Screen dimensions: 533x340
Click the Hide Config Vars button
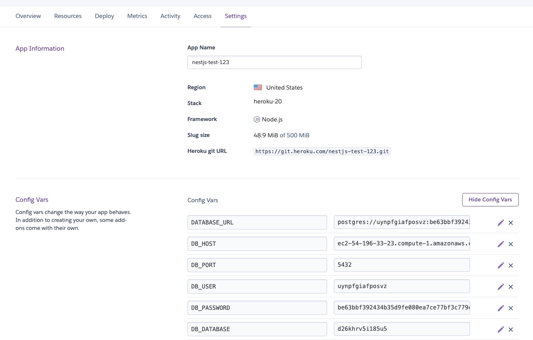[x=490, y=200]
